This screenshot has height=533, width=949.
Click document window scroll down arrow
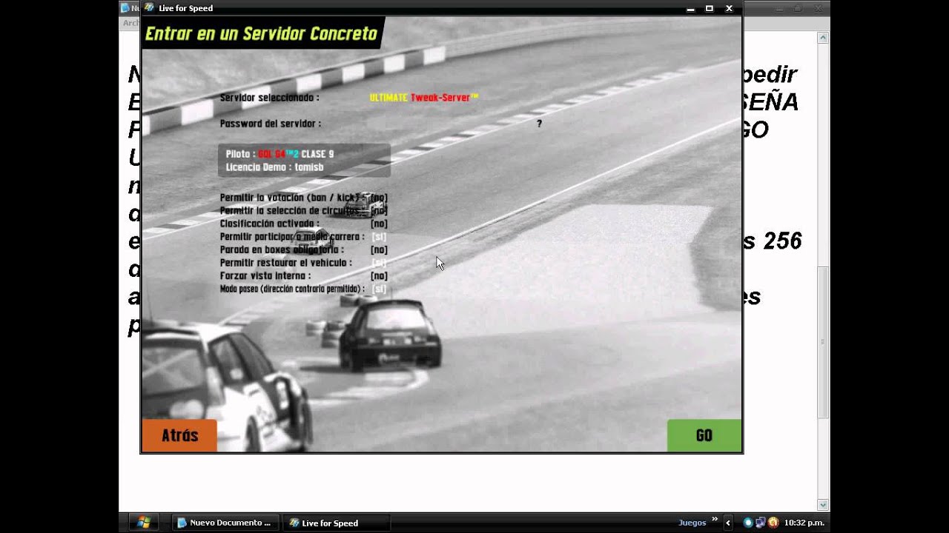[x=823, y=505]
